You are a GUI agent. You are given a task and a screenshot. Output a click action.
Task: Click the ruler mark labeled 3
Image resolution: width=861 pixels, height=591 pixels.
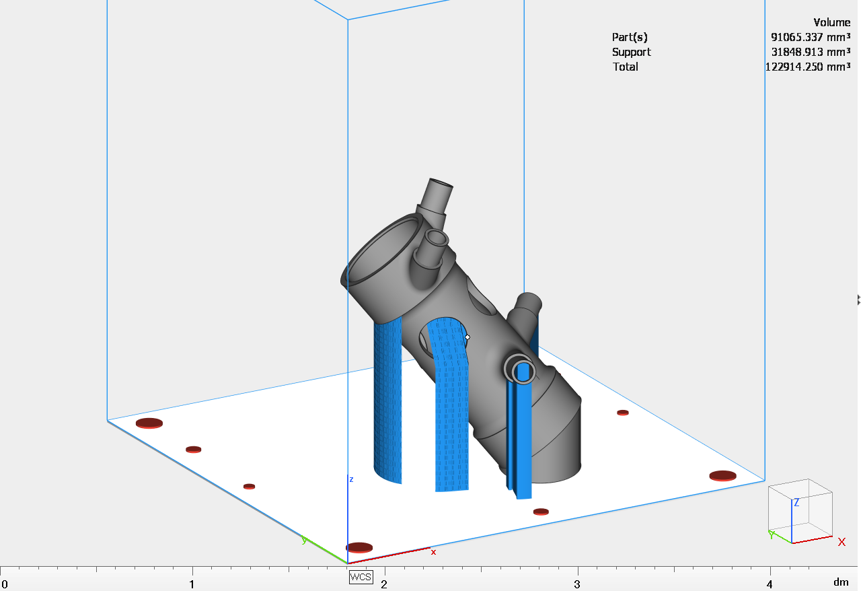(x=577, y=582)
